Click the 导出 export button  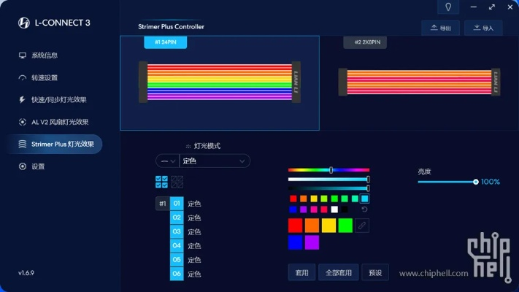click(441, 28)
